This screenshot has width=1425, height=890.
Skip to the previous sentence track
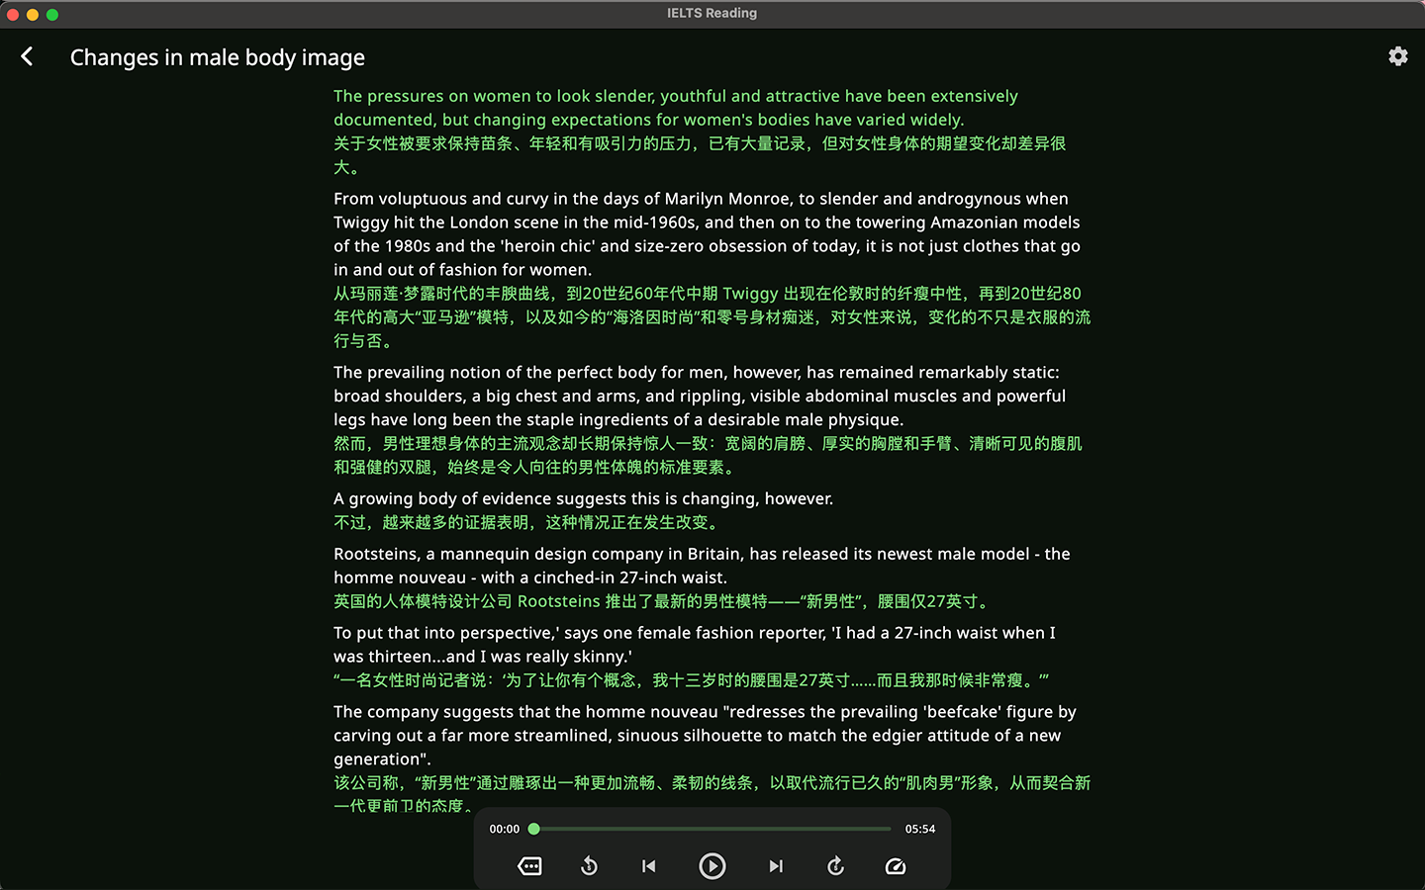tap(649, 866)
